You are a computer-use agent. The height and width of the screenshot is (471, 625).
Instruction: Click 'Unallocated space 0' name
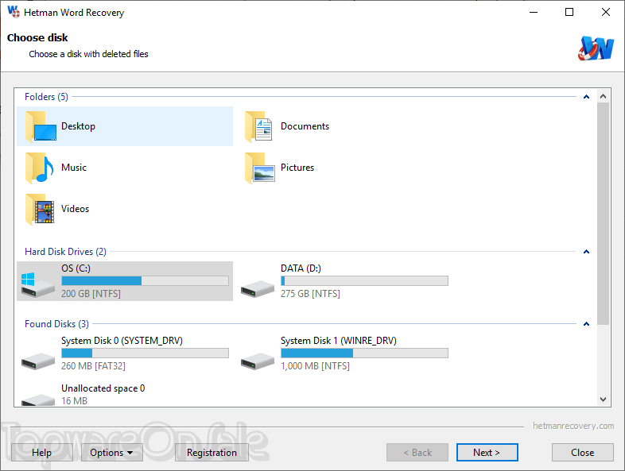pyautogui.click(x=103, y=388)
